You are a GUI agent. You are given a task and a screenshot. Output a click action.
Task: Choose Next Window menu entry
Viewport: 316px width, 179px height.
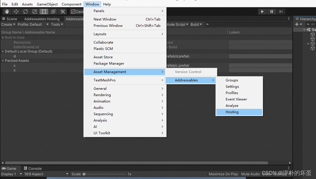[125, 19]
